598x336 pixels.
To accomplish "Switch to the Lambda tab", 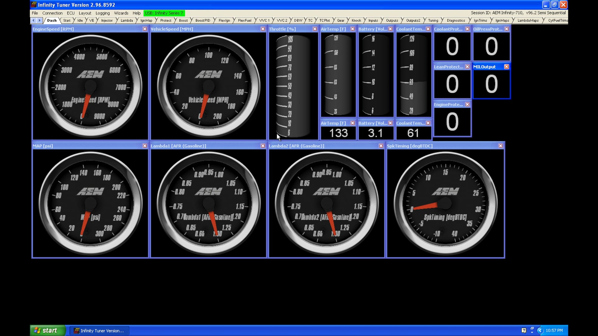I will coord(126,20).
